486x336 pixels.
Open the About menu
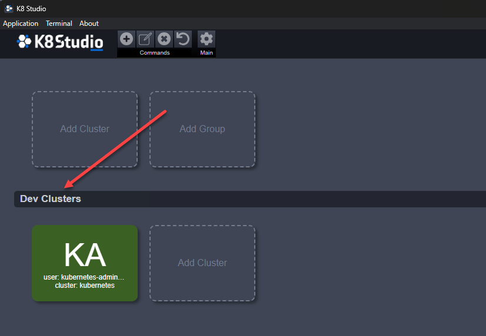pos(89,23)
